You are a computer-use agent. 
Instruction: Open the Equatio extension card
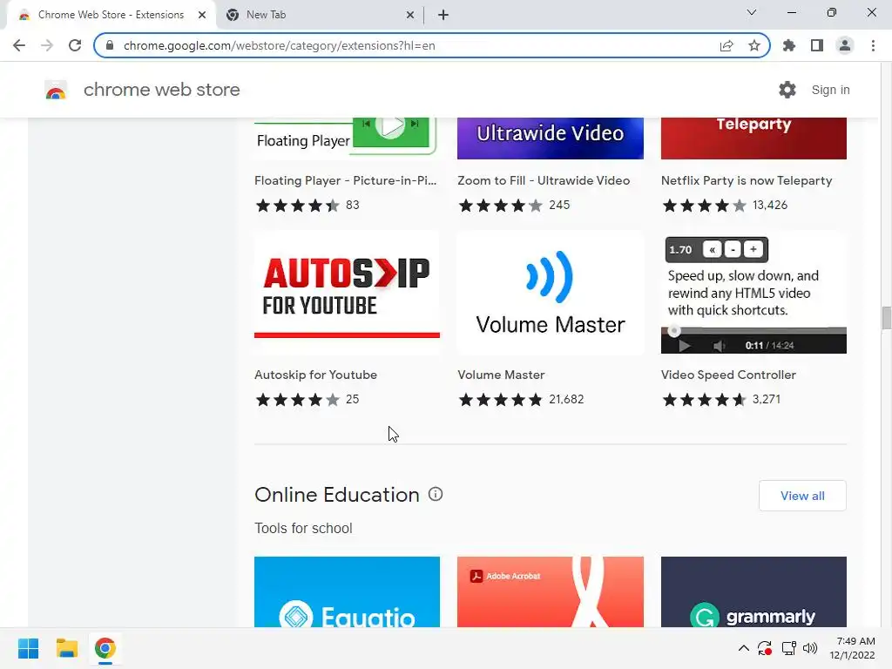click(347, 591)
